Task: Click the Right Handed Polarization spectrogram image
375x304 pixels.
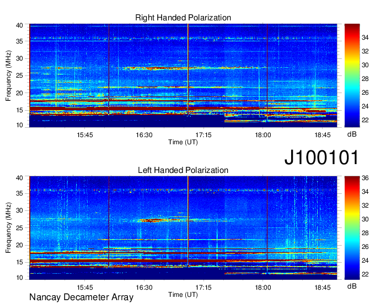Action: [183, 75]
